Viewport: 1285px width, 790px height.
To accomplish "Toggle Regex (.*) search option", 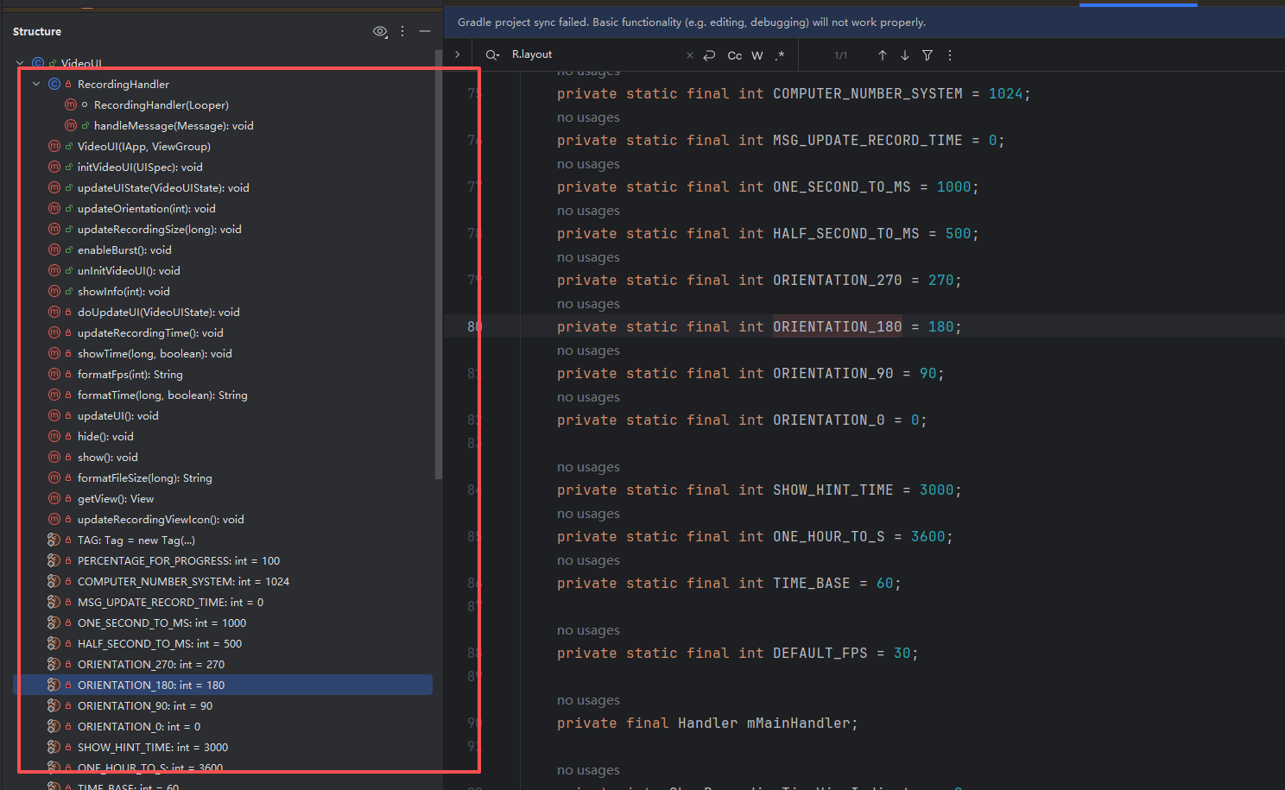I will pos(780,55).
